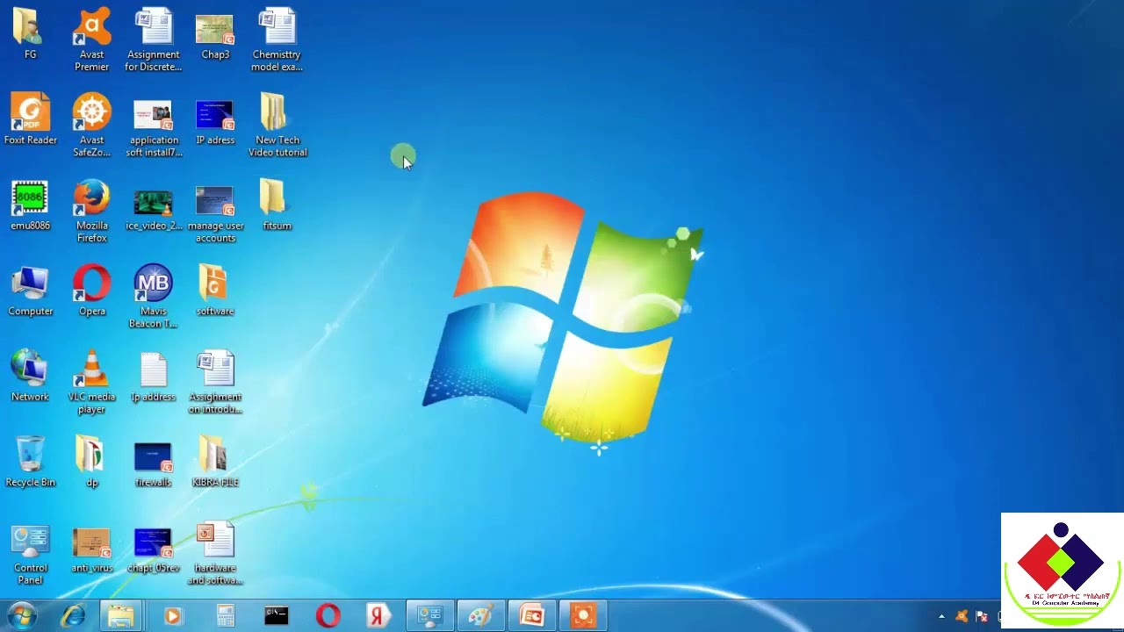Viewport: 1124px width, 632px height.
Task: Select the chapt_05rev presentation file
Action: pyautogui.click(x=154, y=549)
